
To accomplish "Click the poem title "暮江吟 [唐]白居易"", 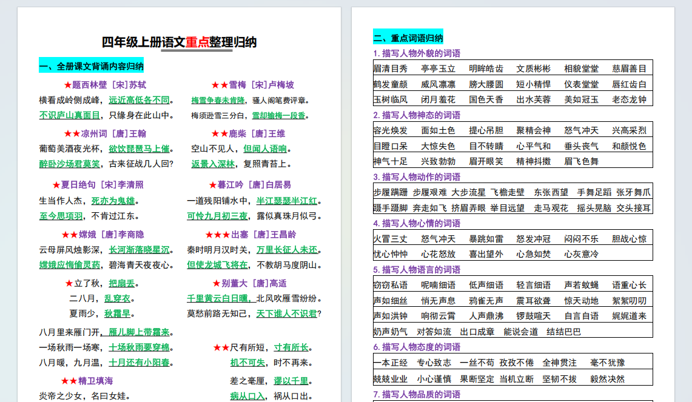I will click(254, 185).
